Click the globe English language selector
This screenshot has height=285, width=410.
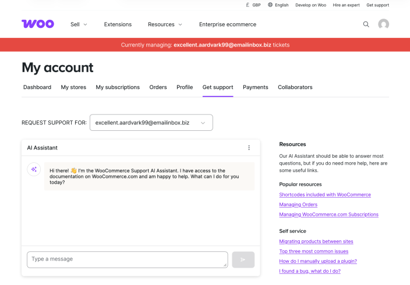point(278,5)
